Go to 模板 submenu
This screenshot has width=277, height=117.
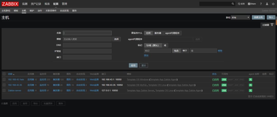click(16, 11)
